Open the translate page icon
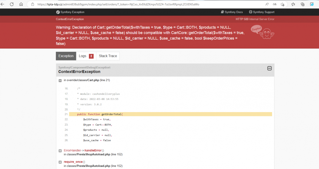 pos(275,4)
